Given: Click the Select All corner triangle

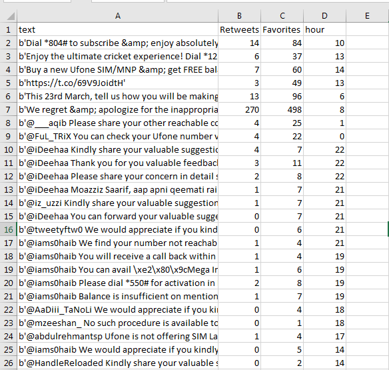Looking at the screenshot, I should click(11, 16).
